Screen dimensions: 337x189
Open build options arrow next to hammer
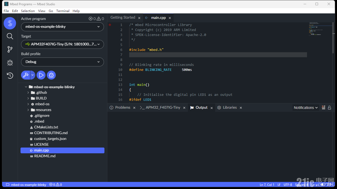click(x=33, y=75)
